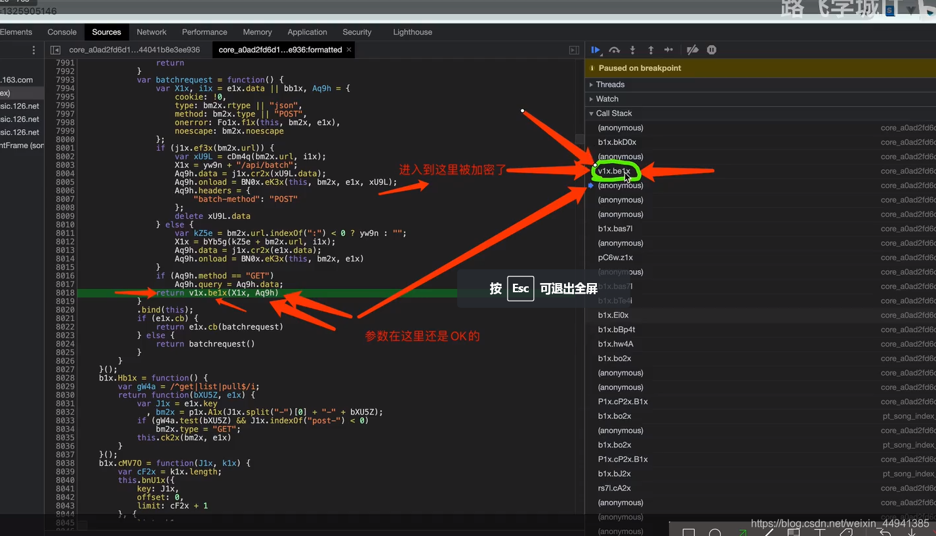The image size is (936, 536).
Task: Click "batch-method": "POST" header line
Action: [246, 199]
